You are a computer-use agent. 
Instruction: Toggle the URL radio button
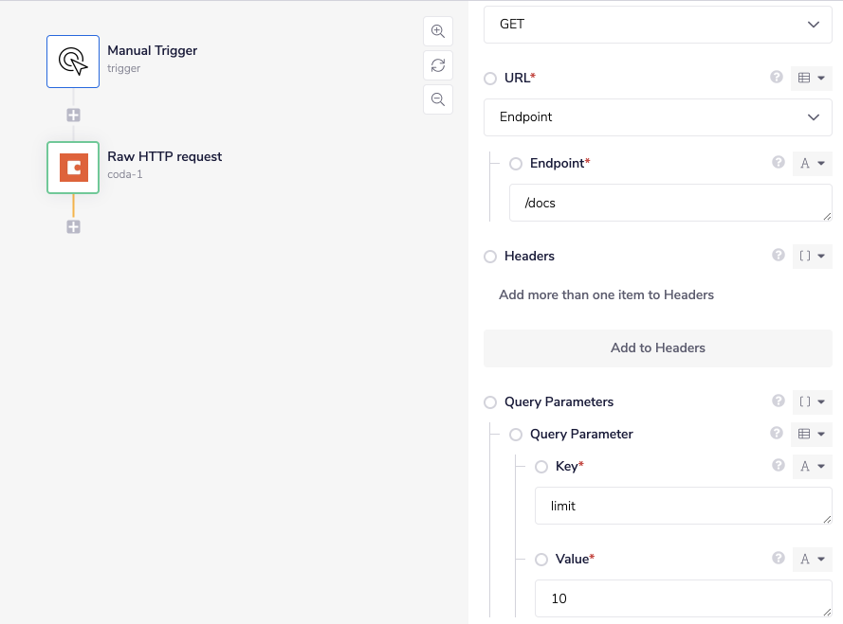[490, 79]
